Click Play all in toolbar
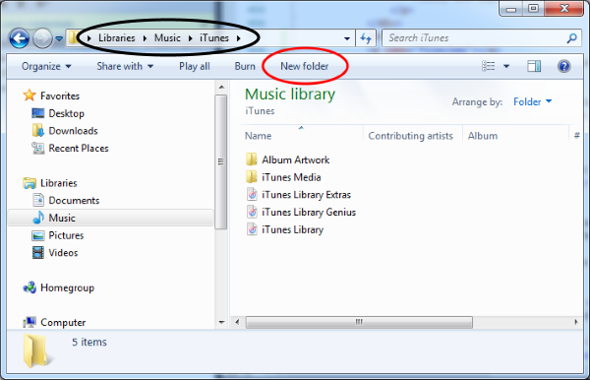This screenshot has width=590, height=380. (x=194, y=66)
